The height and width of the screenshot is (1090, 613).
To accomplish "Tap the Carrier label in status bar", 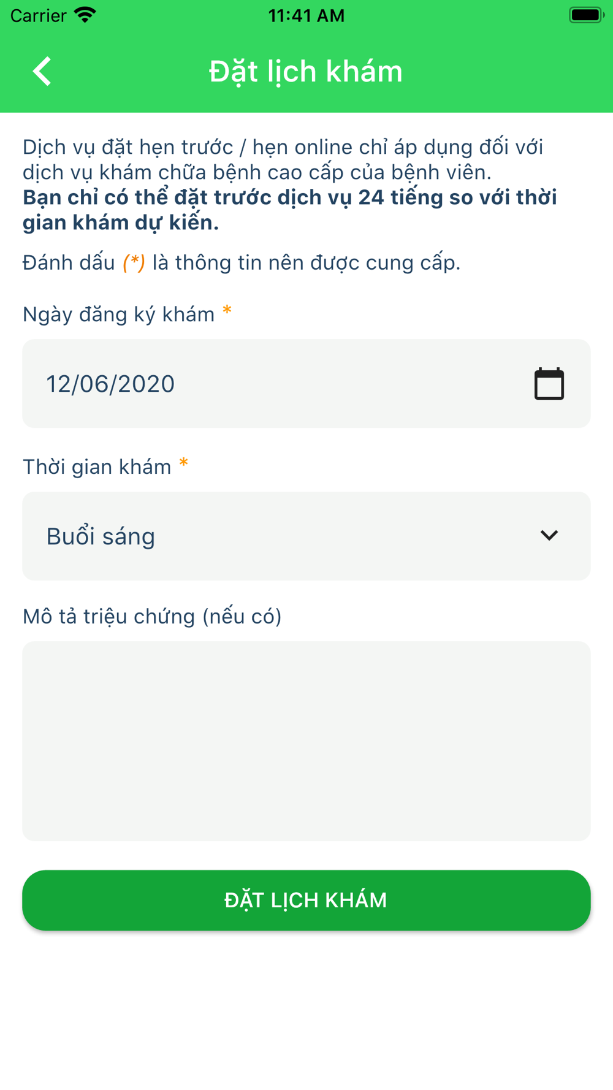I will coord(38,15).
